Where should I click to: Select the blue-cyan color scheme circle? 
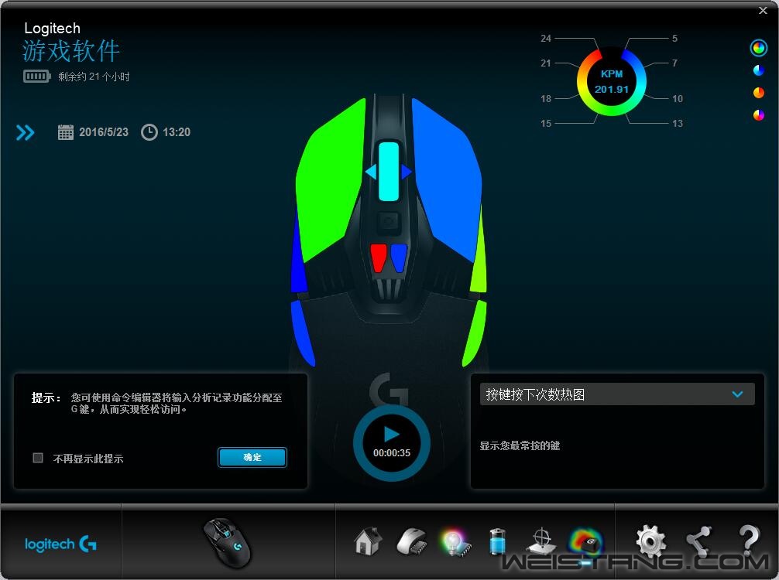(759, 70)
